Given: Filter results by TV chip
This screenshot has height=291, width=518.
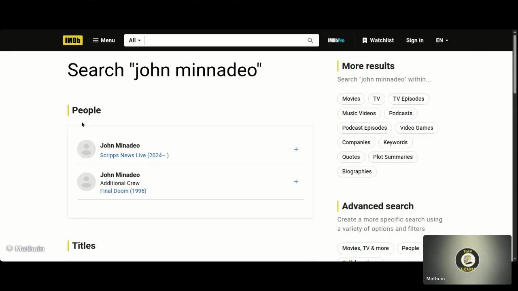Looking at the screenshot, I should [377, 99].
